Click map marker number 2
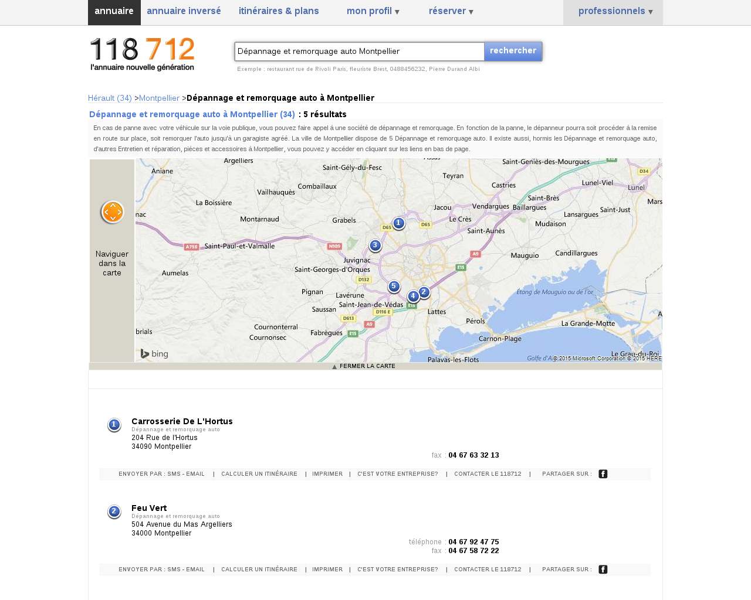Screen dimensions: 751x600 (x=424, y=292)
